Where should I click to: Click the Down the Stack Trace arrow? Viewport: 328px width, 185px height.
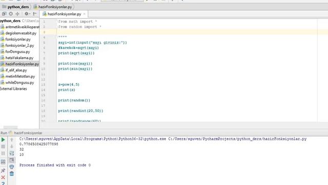(x=12, y=146)
